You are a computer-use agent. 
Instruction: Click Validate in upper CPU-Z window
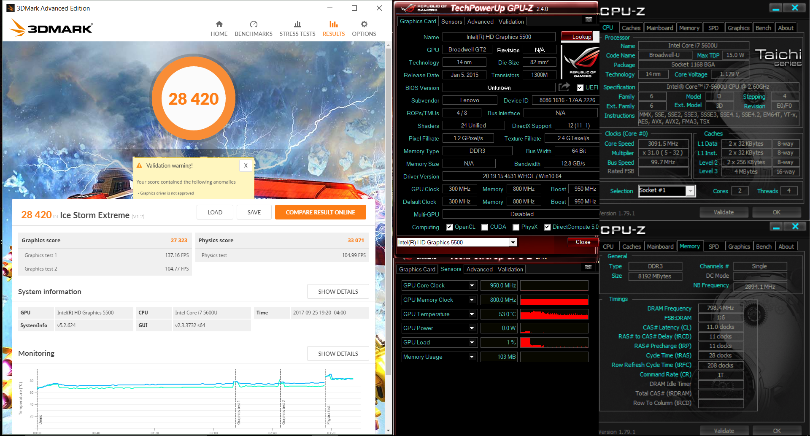click(x=724, y=212)
